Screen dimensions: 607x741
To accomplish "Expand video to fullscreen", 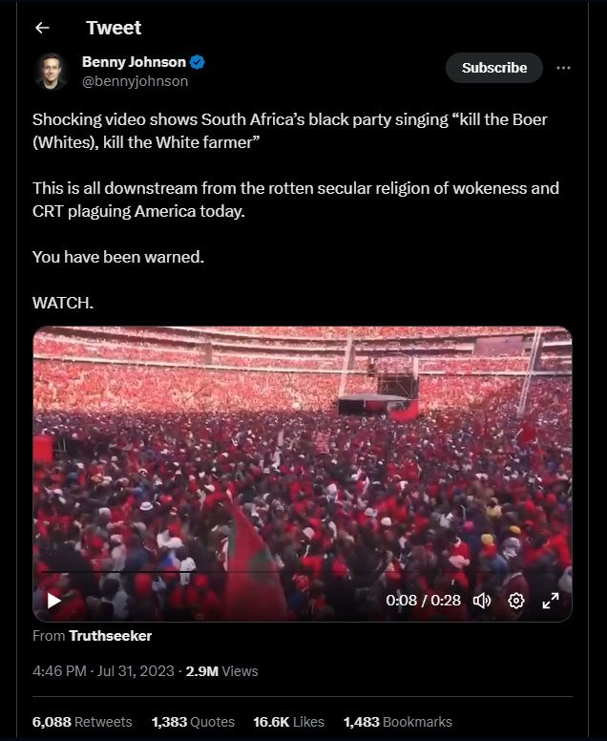I will (551, 601).
